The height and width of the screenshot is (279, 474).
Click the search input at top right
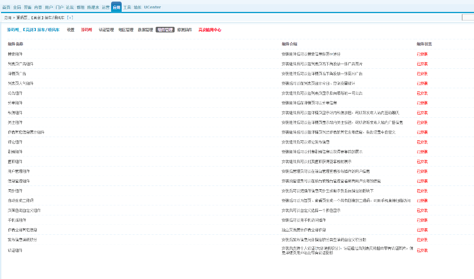[468, 17]
